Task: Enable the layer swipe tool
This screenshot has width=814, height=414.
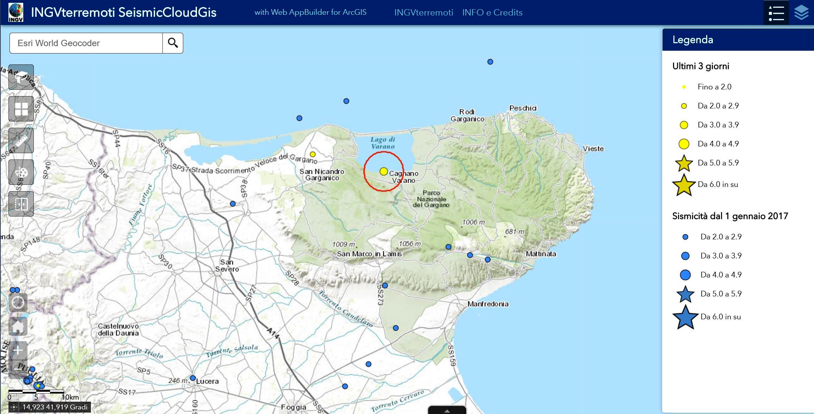Action: pyautogui.click(x=21, y=204)
